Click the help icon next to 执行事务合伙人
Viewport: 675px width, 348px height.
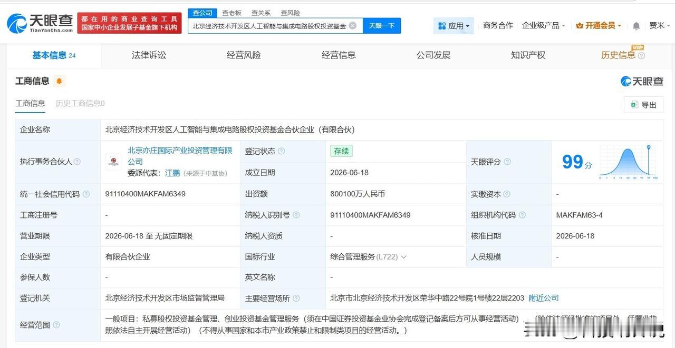click(78, 162)
